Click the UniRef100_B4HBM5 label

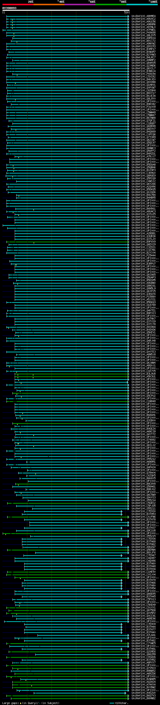click(143, 198)
